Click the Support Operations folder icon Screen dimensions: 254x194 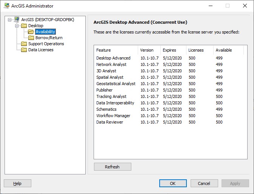click(24, 44)
